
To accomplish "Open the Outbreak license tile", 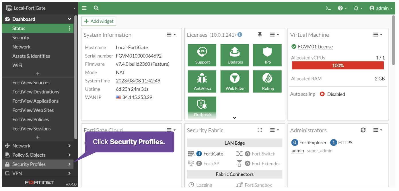I will (x=202, y=107).
